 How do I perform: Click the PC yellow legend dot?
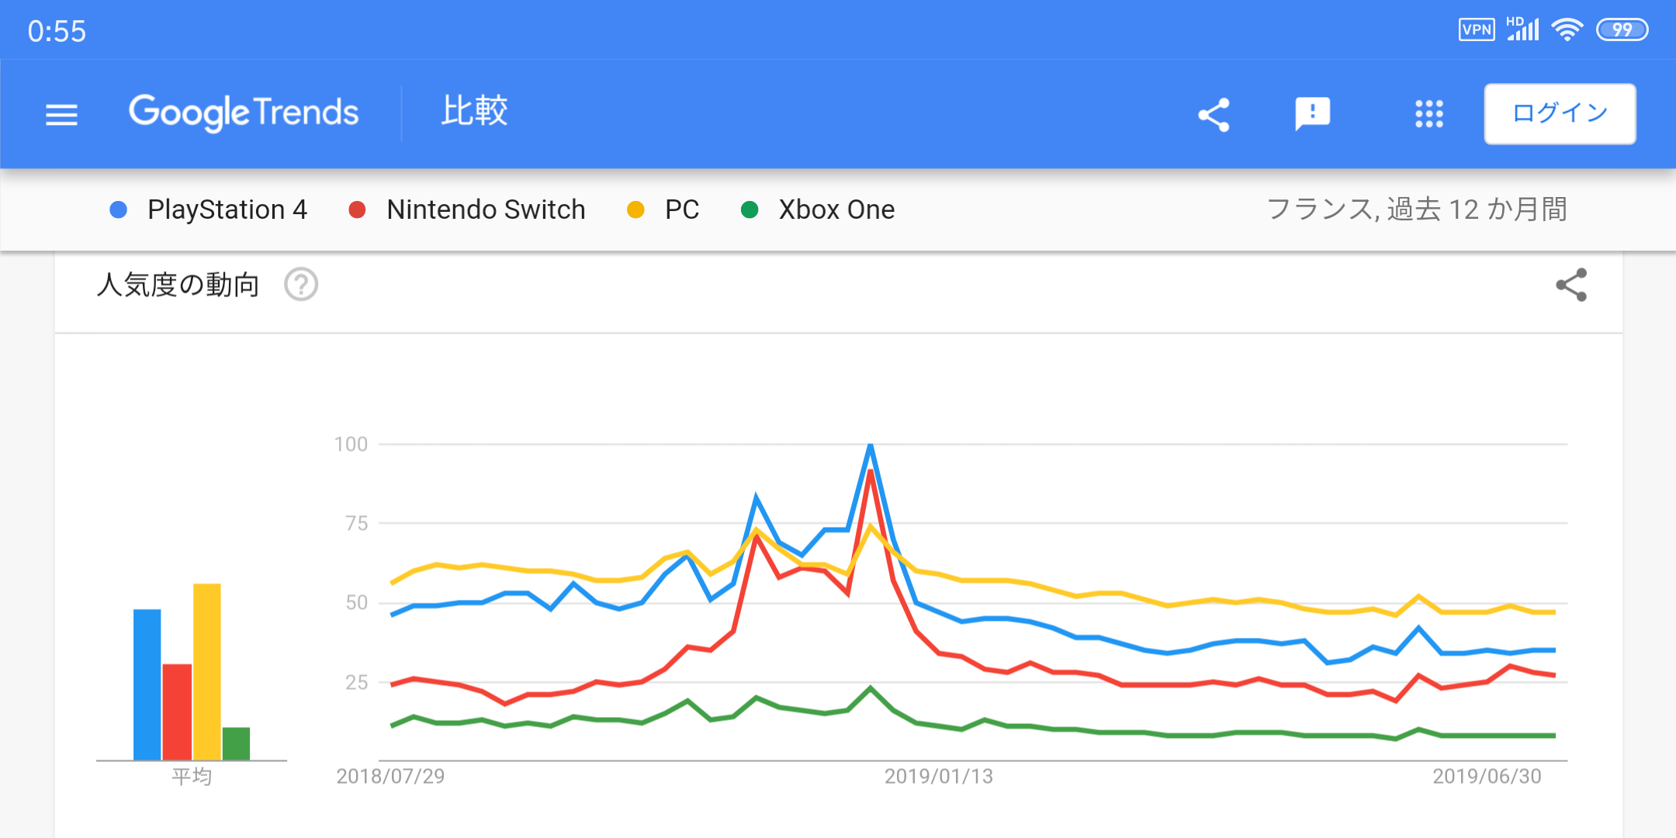pos(635,209)
